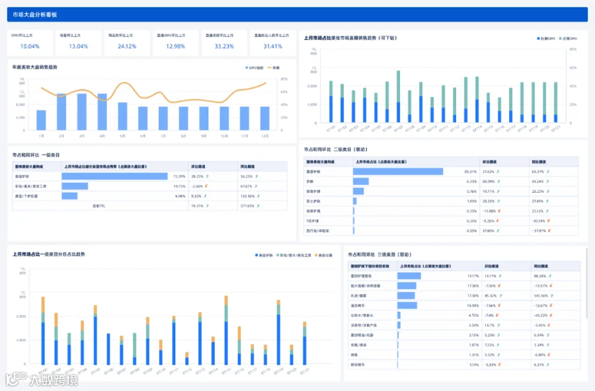This screenshot has height=391, width=595.
Task: Click the red down arrow beside -11.88%
Action: pos(499,211)
